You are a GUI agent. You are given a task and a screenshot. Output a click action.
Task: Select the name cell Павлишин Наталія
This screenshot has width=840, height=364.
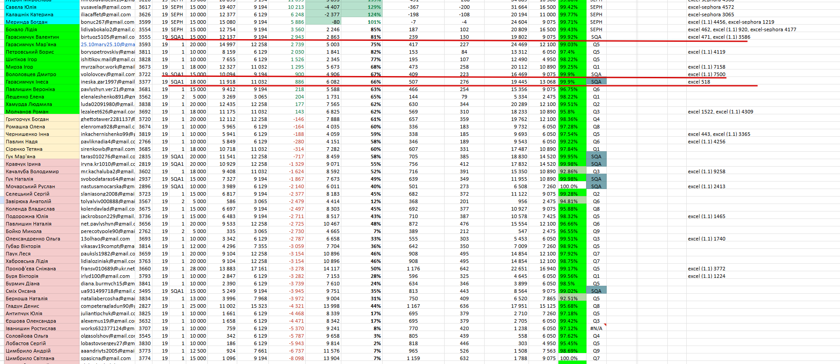[x=42, y=224]
